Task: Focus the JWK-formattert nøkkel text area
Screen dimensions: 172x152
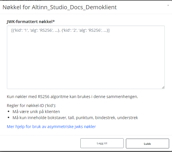Action: pos(86,57)
